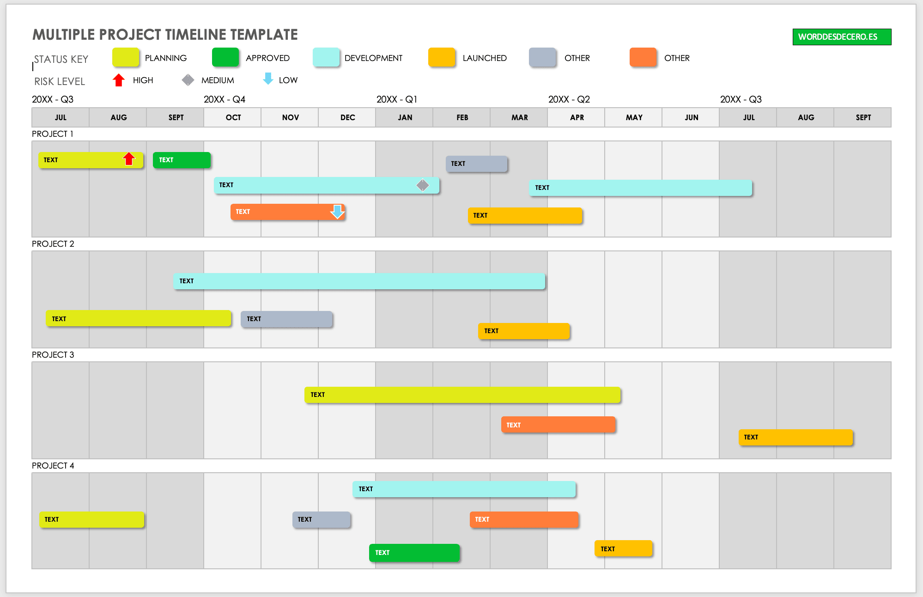Select Project 1 green approved task bar
This screenshot has height=597, width=923.
(182, 160)
